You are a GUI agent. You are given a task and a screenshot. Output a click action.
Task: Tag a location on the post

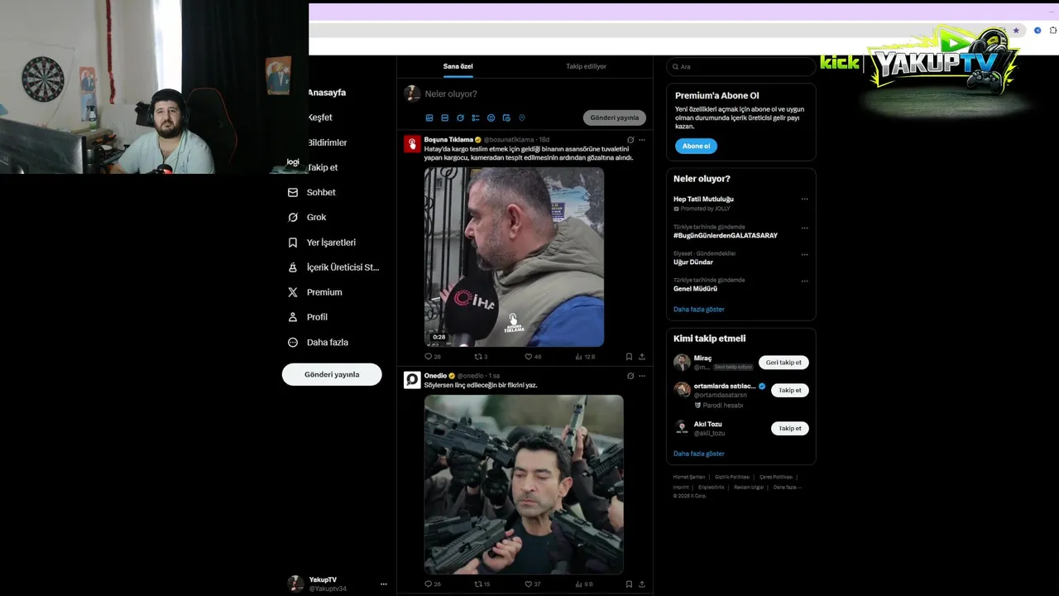(x=521, y=118)
